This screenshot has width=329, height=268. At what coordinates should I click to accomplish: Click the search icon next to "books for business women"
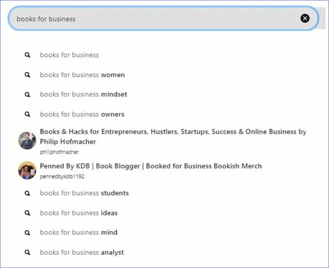pyautogui.click(x=27, y=75)
